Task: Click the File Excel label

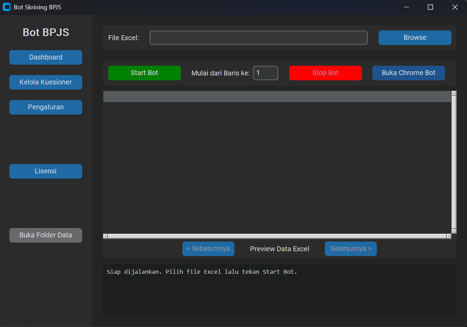Action: click(x=123, y=38)
